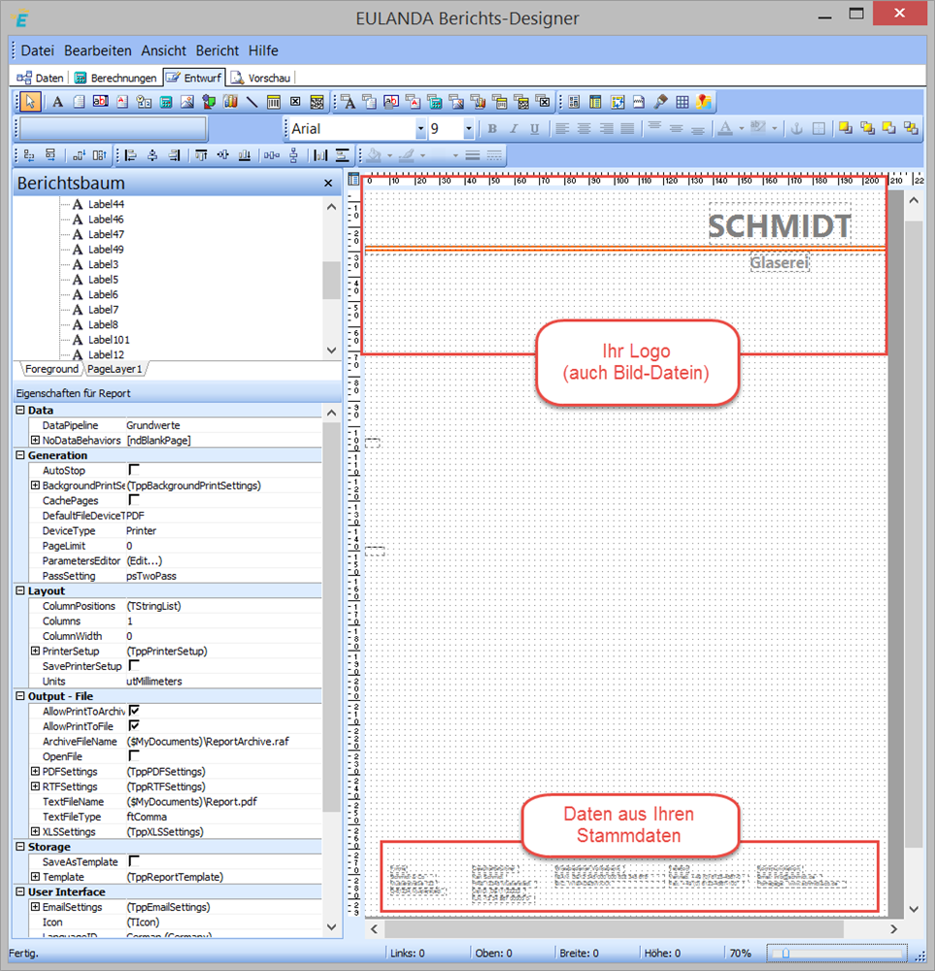Expand the PDFSettings property

pos(35,772)
